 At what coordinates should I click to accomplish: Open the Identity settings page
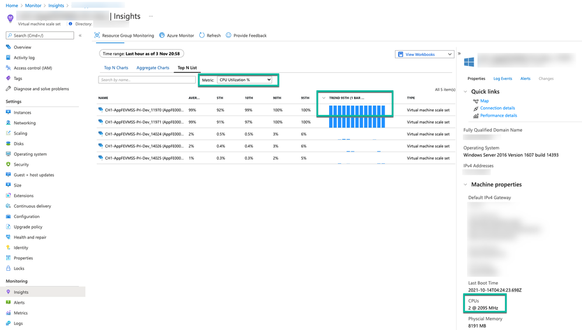pos(21,248)
